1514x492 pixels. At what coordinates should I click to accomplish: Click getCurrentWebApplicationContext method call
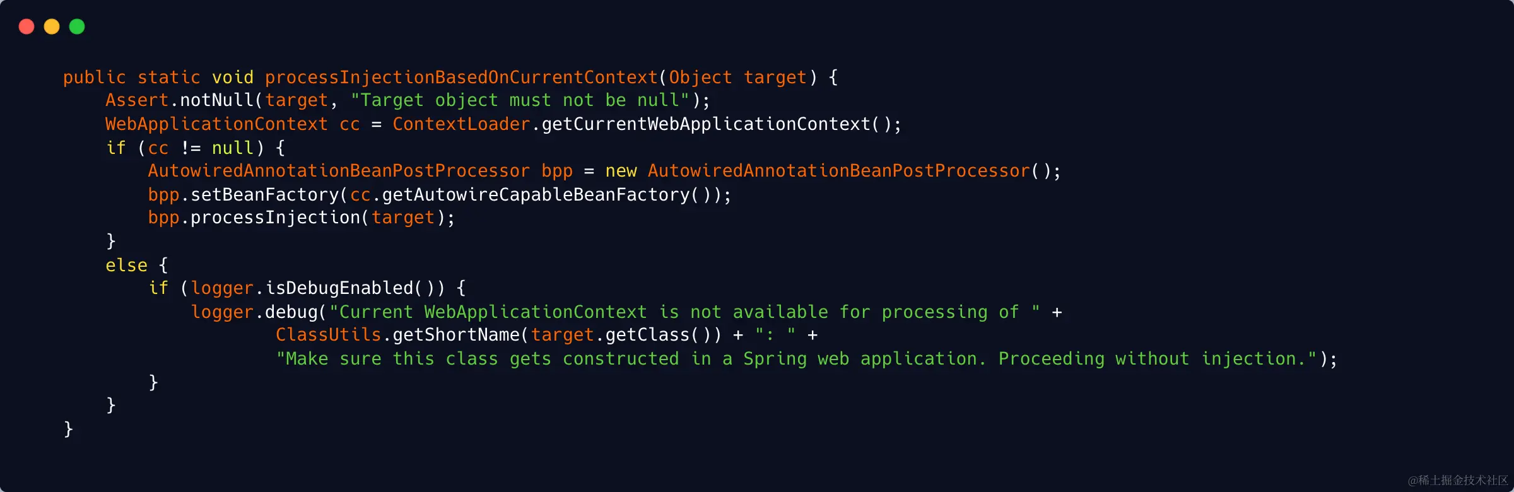[x=706, y=124]
